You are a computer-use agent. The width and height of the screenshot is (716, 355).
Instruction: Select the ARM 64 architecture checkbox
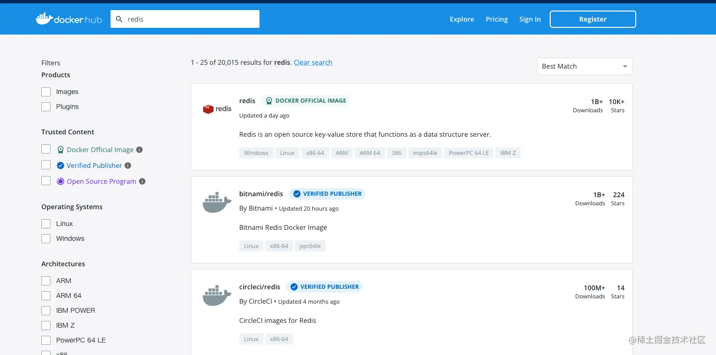pyautogui.click(x=46, y=296)
